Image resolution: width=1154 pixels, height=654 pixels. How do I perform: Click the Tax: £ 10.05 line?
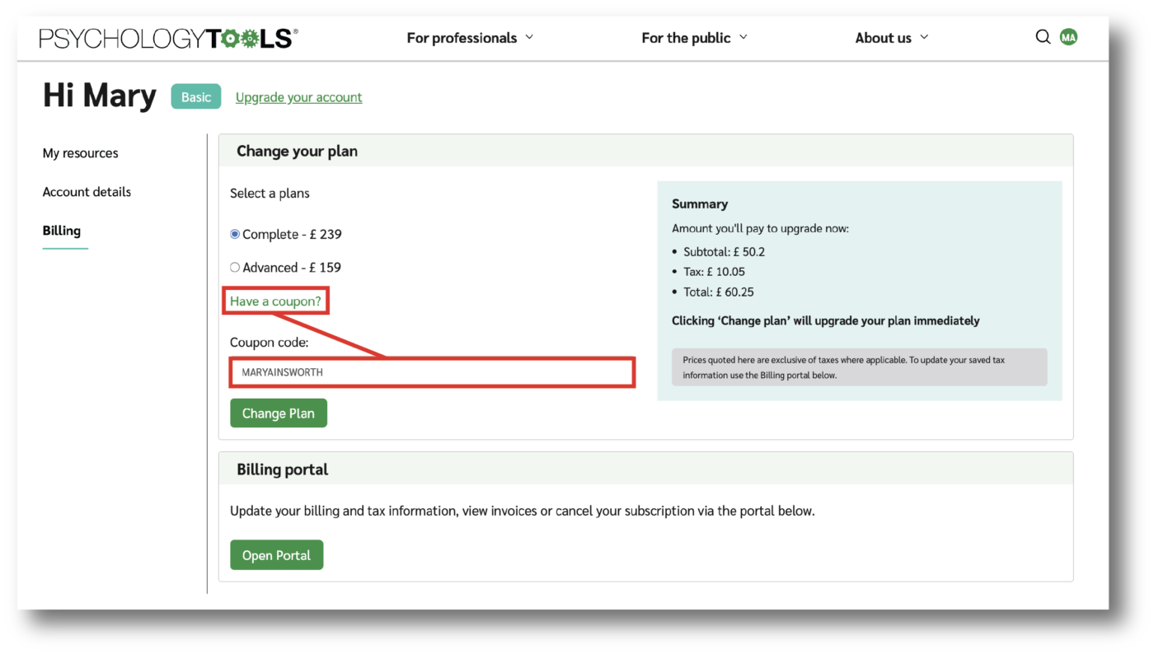714,272
